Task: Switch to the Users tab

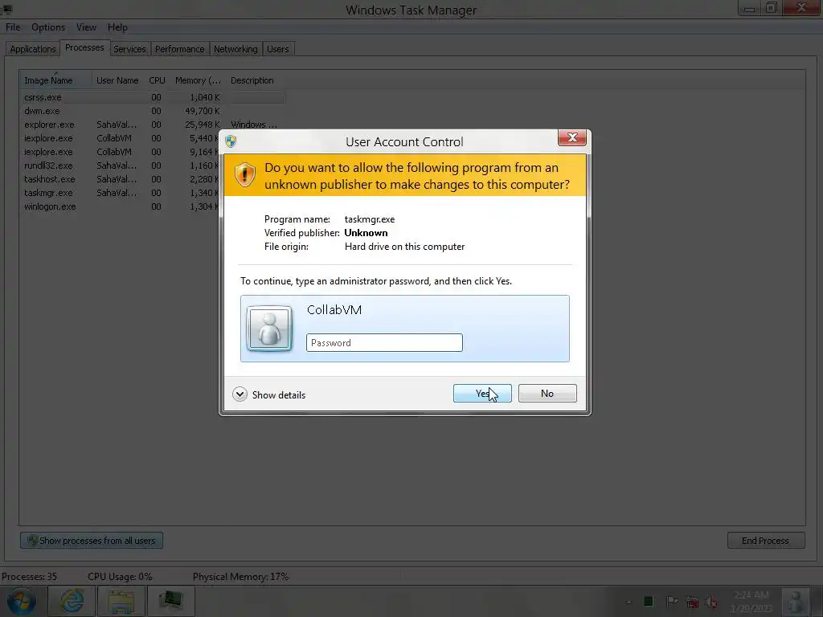Action: point(277,49)
